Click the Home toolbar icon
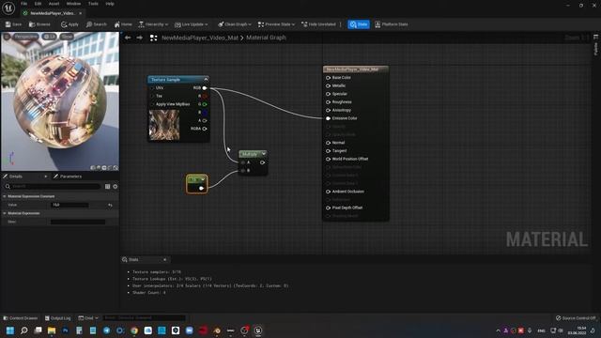 (x=123, y=24)
